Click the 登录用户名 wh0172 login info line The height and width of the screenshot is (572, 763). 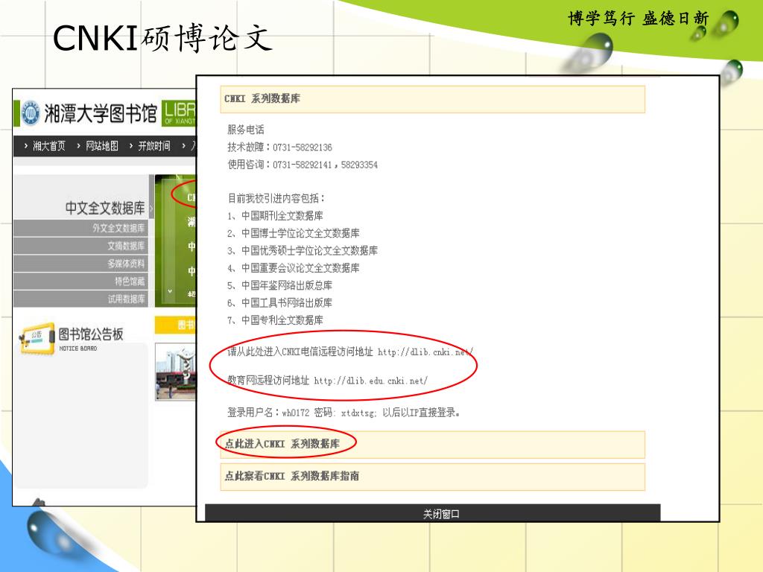[x=343, y=413]
